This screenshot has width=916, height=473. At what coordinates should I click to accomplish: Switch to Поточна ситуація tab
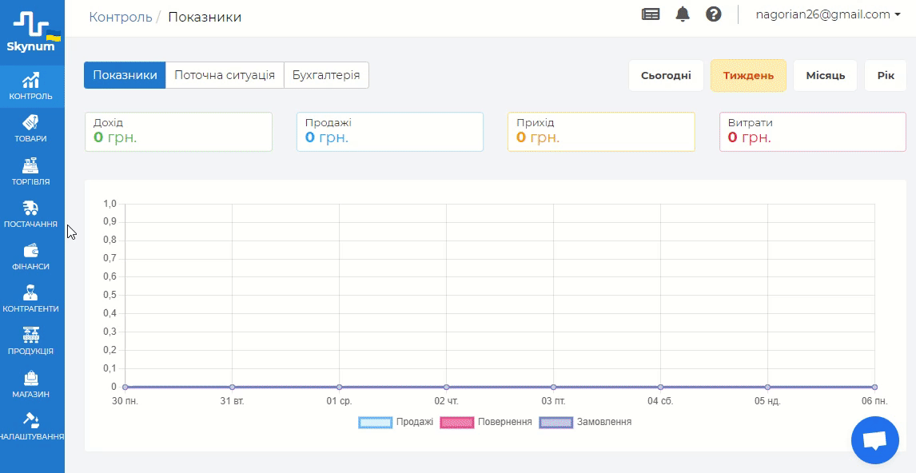225,75
